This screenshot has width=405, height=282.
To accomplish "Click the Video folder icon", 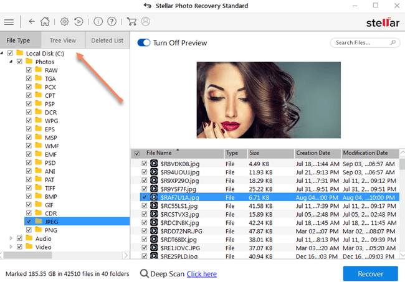I will tap(29, 247).
